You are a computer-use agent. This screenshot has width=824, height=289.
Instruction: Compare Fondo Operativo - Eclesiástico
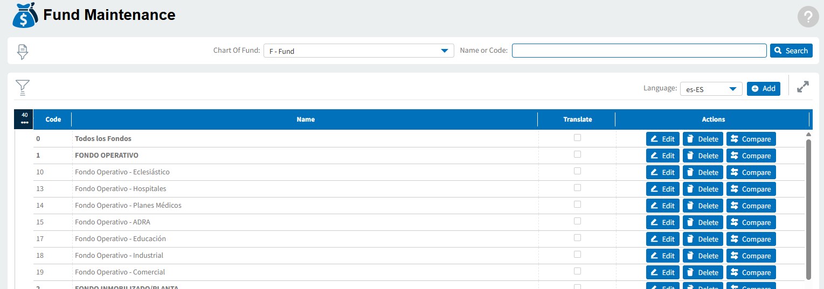tap(751, 172)
